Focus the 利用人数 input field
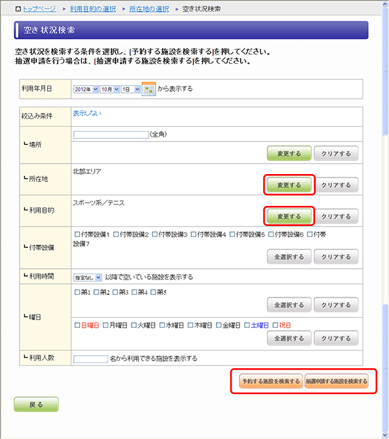This screenshot has width=389, height=439. [91, 359]
